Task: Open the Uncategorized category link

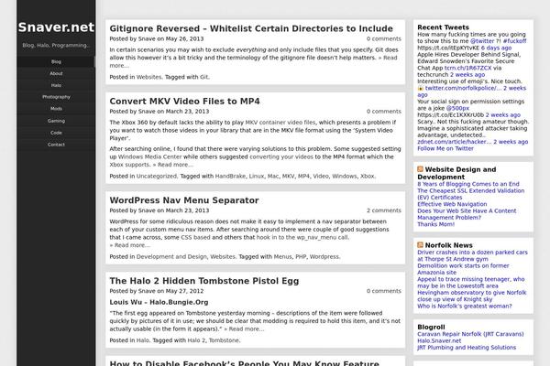Action: tap(157, 177)
